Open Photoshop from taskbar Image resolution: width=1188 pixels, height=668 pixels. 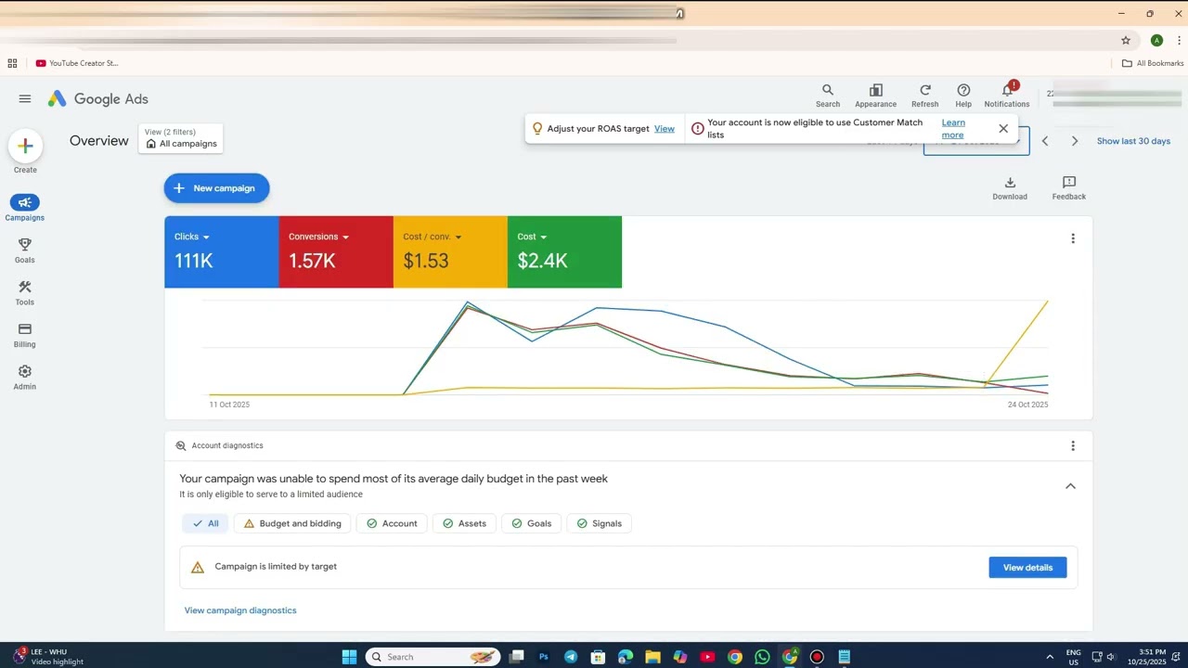point(544,657)
